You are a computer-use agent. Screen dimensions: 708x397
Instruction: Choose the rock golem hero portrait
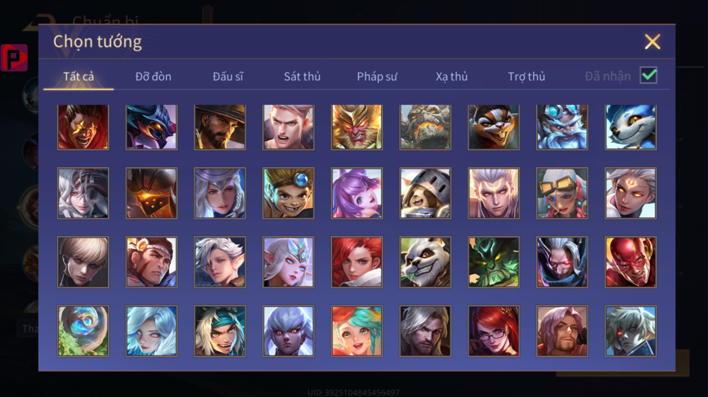425,127
